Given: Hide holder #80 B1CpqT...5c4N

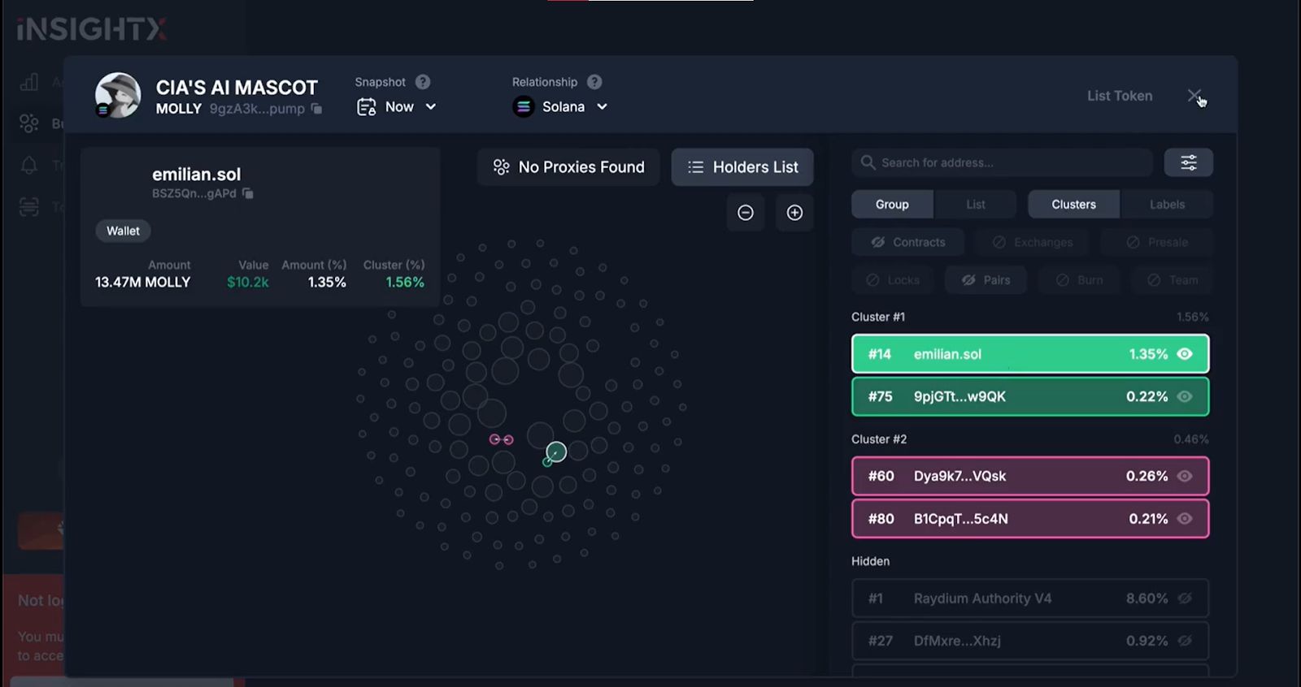Looking at the screenshot, I should point(1185,518).
